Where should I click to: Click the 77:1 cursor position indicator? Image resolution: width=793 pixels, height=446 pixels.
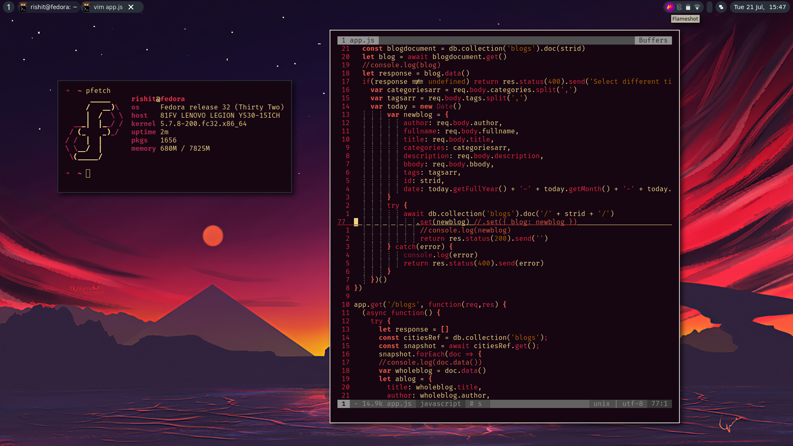[659, 403]
